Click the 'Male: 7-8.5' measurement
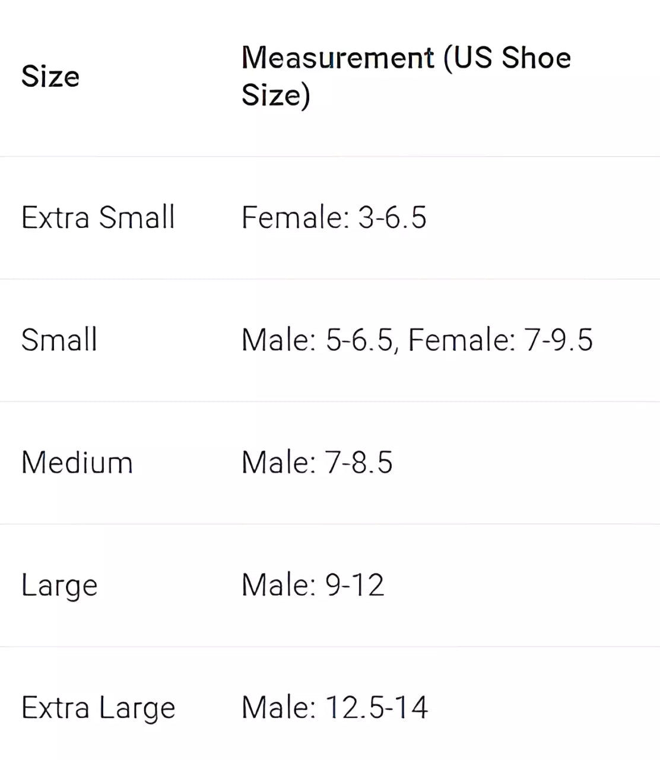 point(317,463)
